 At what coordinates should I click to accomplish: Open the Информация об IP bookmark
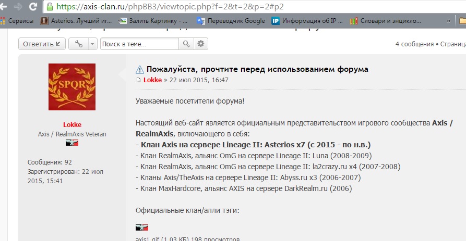(x=307, y=21)
